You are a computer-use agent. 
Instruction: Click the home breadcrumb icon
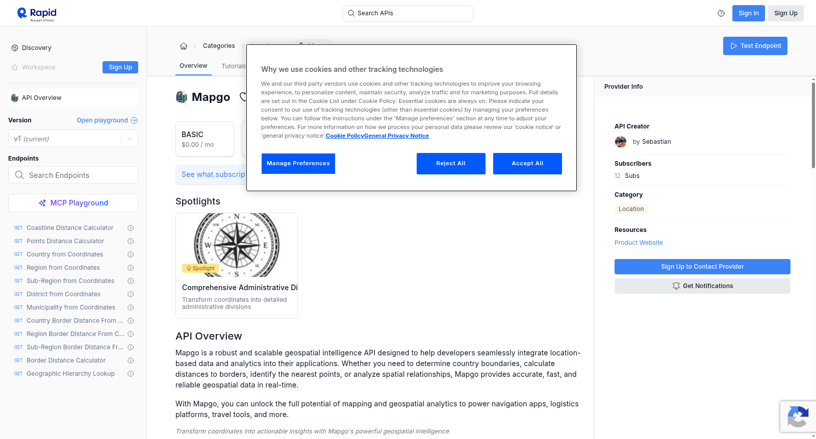tap(184, 46)
